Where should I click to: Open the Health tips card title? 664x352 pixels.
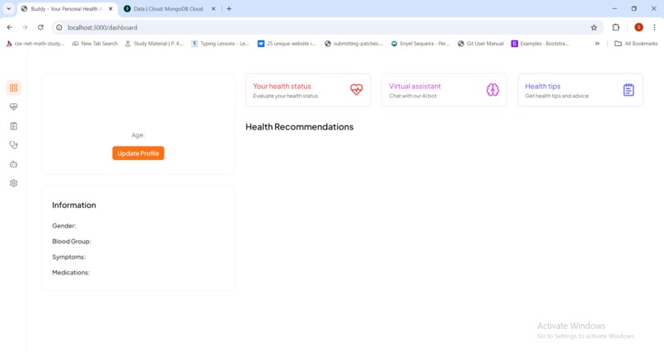click(542, 86)
